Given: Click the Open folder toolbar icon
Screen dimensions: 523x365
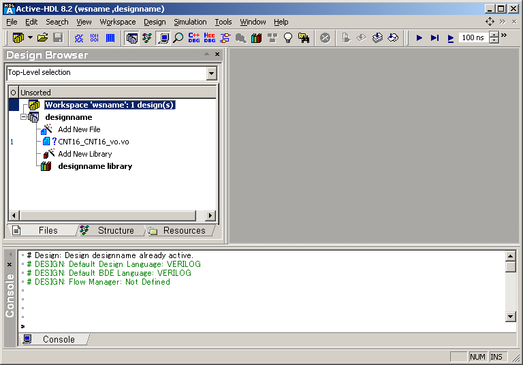Looking at the screenshot, I should (43, 37).
